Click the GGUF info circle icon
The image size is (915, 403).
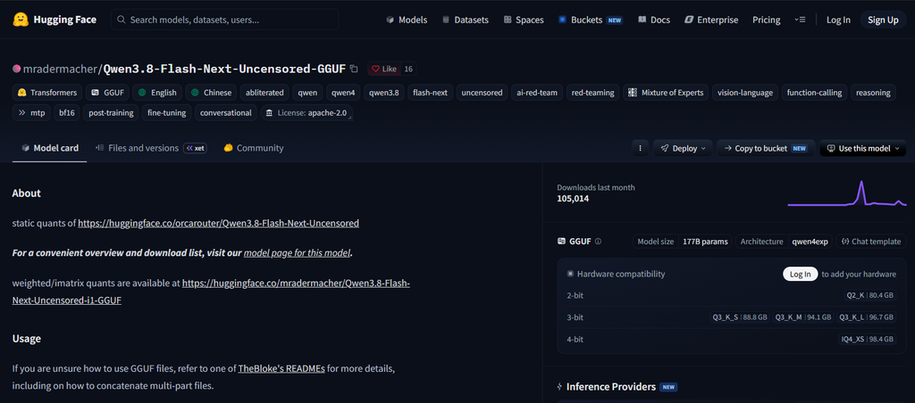coord(598,241)
